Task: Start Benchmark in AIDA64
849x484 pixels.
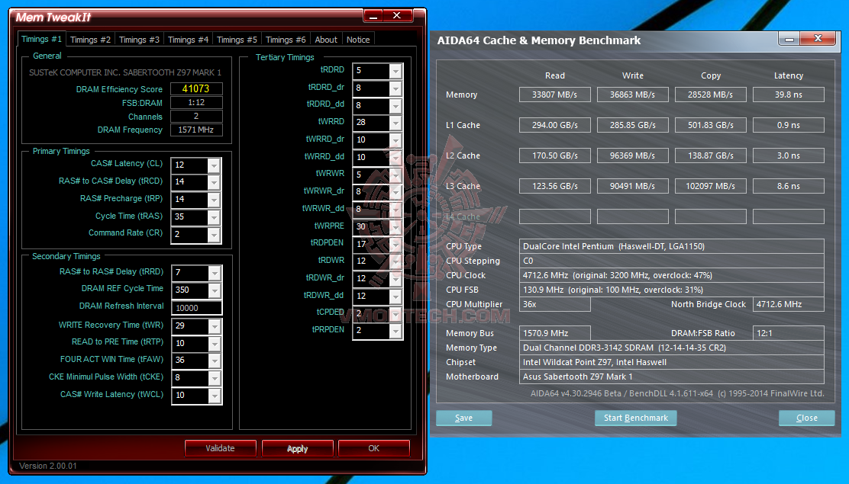Action: 636,418
